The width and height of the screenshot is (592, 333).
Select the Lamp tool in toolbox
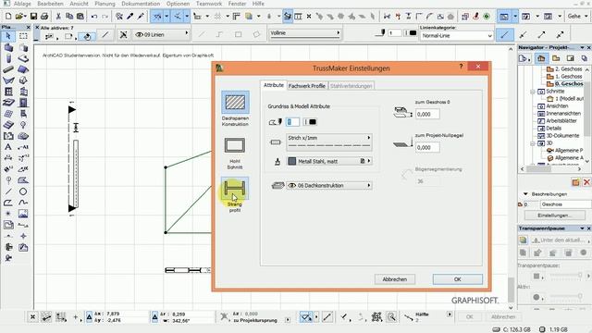[23, 125]
